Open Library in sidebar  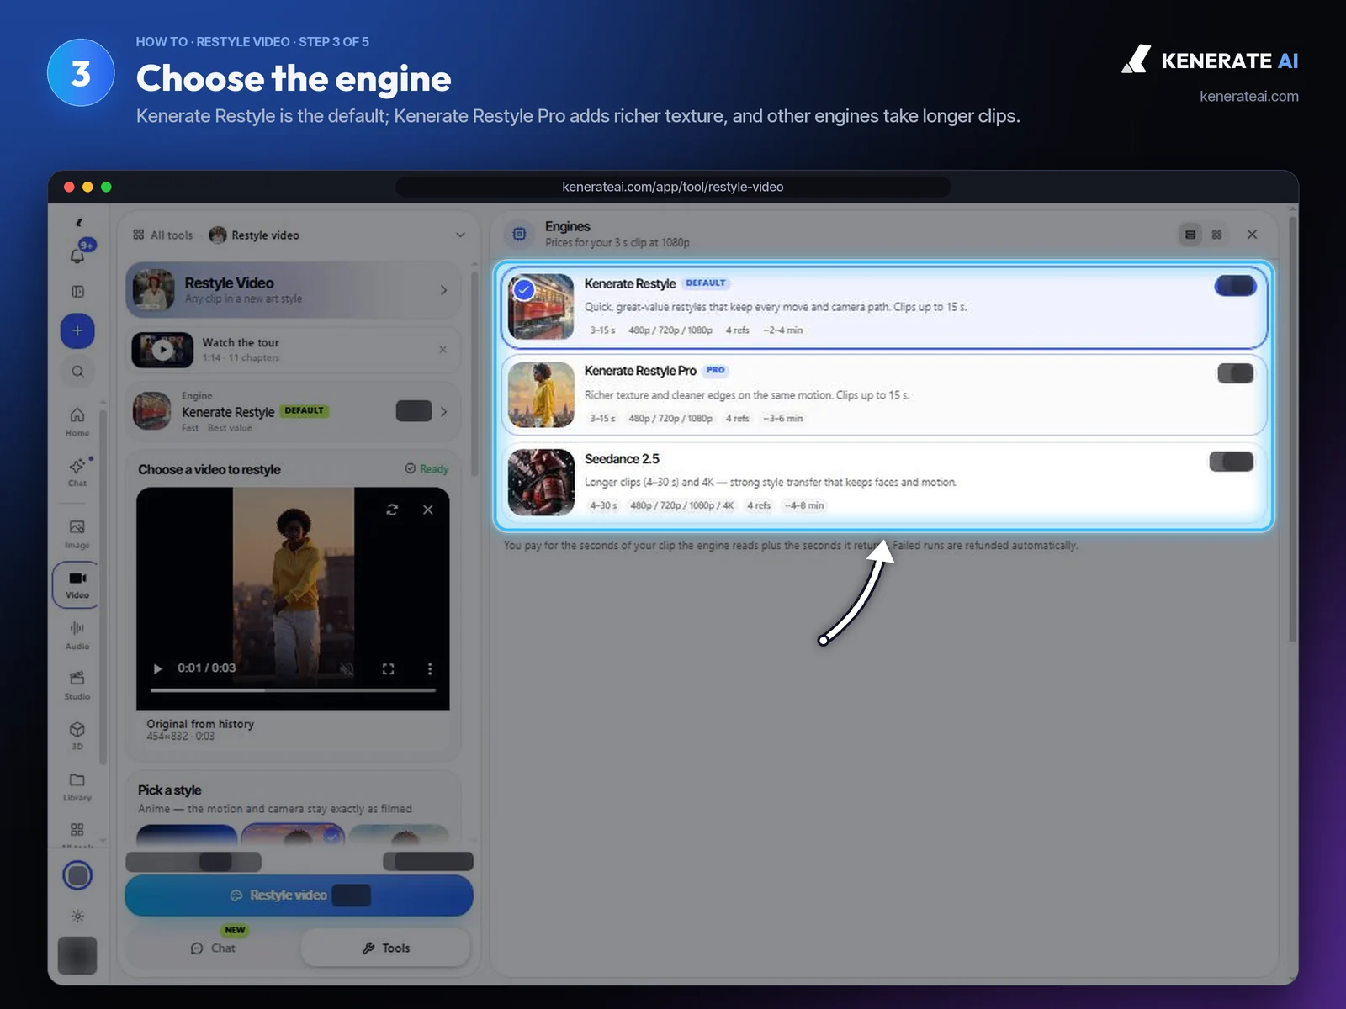(x=77, y=786)
